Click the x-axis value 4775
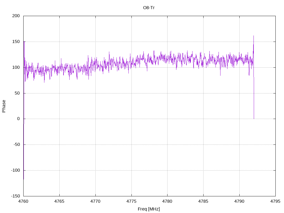Screen dimensions: 284x213 point(131,201)
